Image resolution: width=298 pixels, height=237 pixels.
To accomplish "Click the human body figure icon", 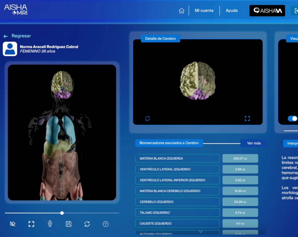I will [x=50, y=224].
